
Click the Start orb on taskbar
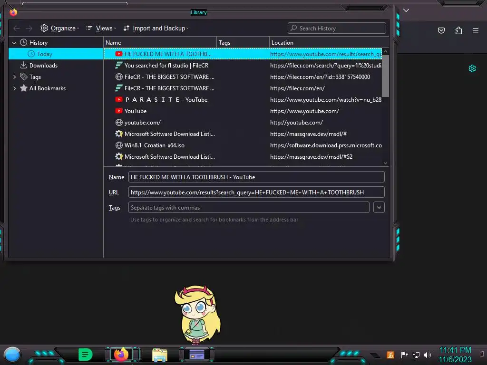pos(12,355)
